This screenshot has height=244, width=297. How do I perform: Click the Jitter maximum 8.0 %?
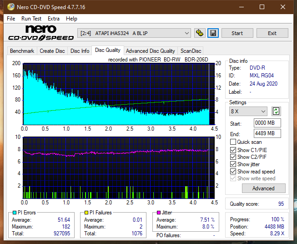pos(208,227)
